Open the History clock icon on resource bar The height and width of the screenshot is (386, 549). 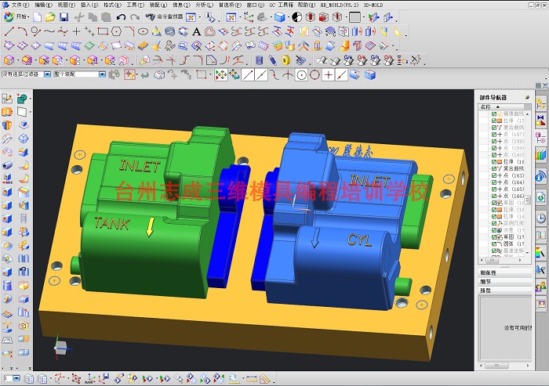point(541,218)
